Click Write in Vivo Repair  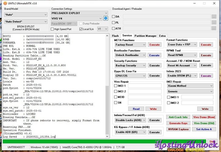[153, 109]
